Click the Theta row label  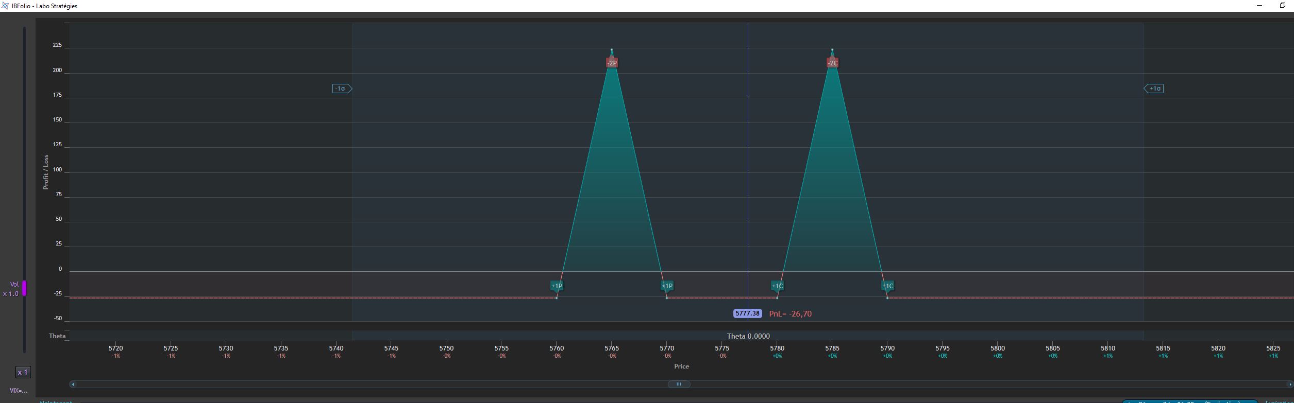[57, 336]
